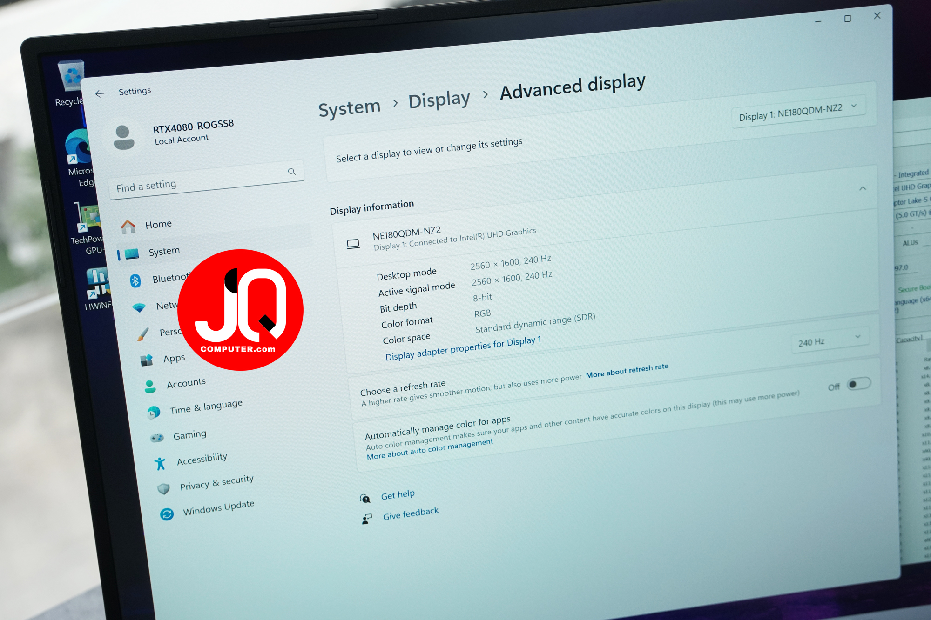Viewport: 931px width, 620px height.
Task: Click the RTX4080-ROGSS8 account name
Action: pyautogui.click(x=193, y=126)
